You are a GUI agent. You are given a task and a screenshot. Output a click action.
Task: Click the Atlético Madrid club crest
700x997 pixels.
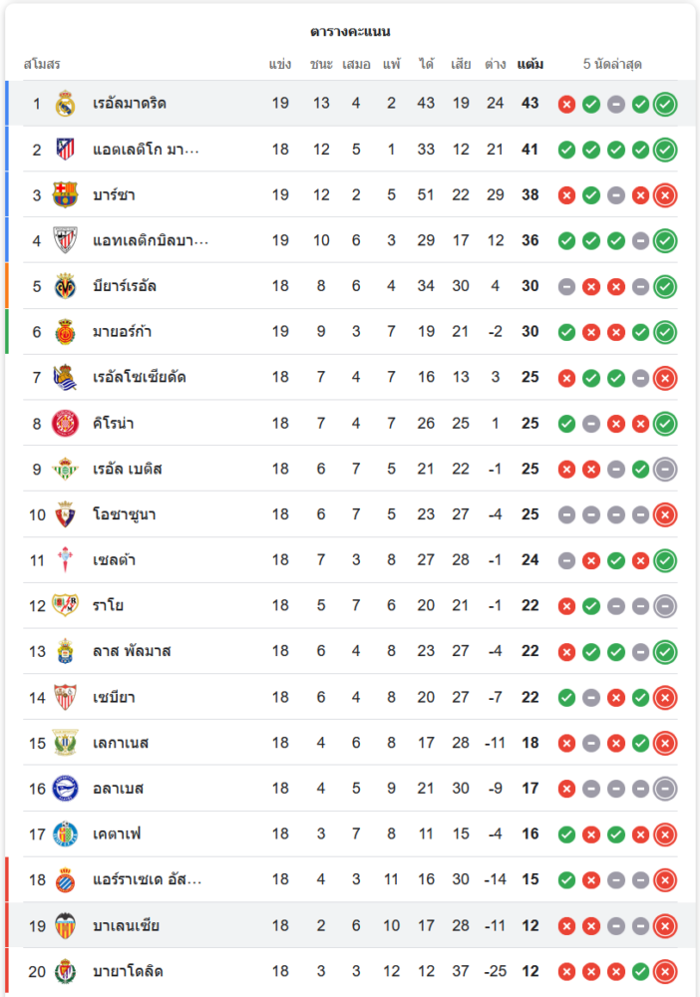65,150
